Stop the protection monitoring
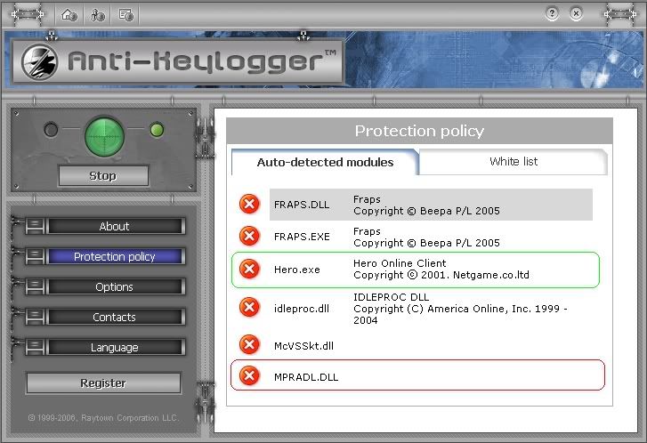 [x=103, y=176]
